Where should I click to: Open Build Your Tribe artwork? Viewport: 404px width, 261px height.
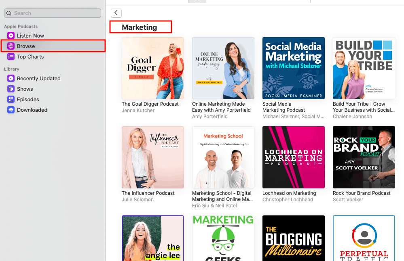(364, 68)
